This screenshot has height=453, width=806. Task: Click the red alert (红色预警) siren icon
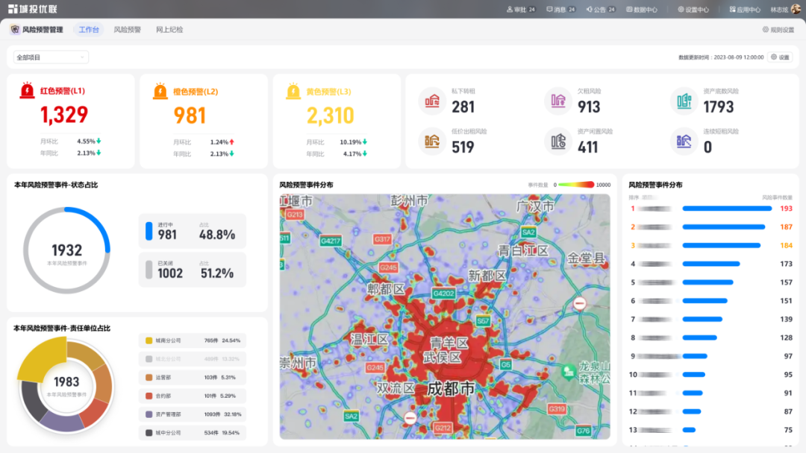pos(28,91)
